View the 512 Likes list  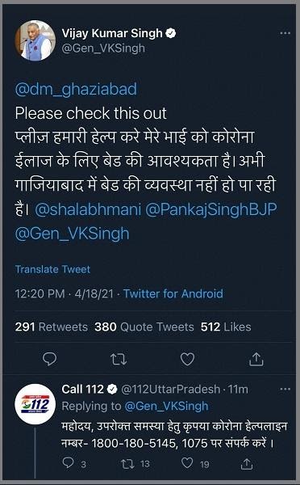point(226,327)
